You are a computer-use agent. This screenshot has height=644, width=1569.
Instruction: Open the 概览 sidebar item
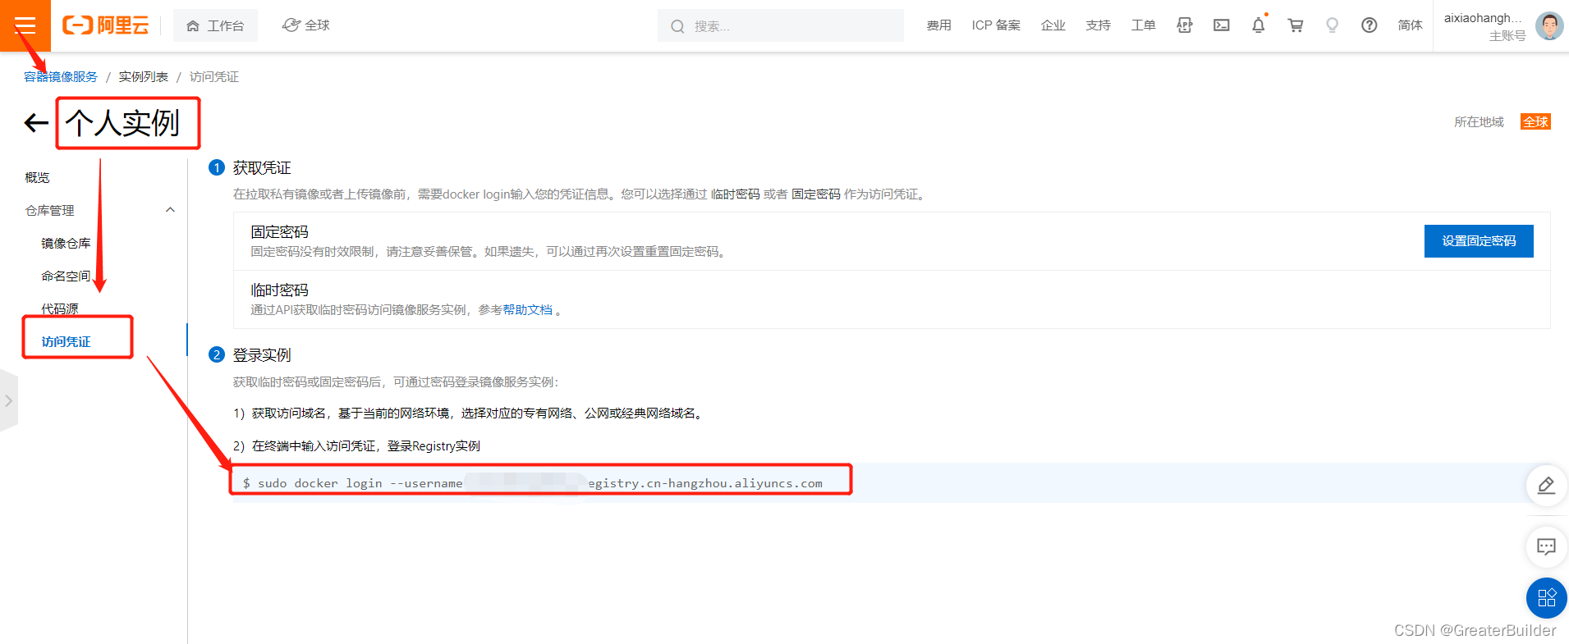pos(37,177)
